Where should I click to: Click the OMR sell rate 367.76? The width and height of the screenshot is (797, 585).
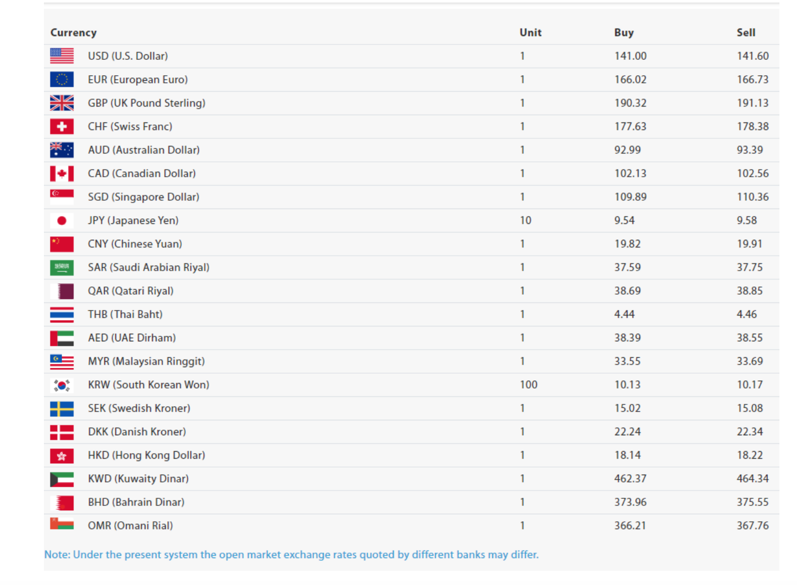pos(752,526)
